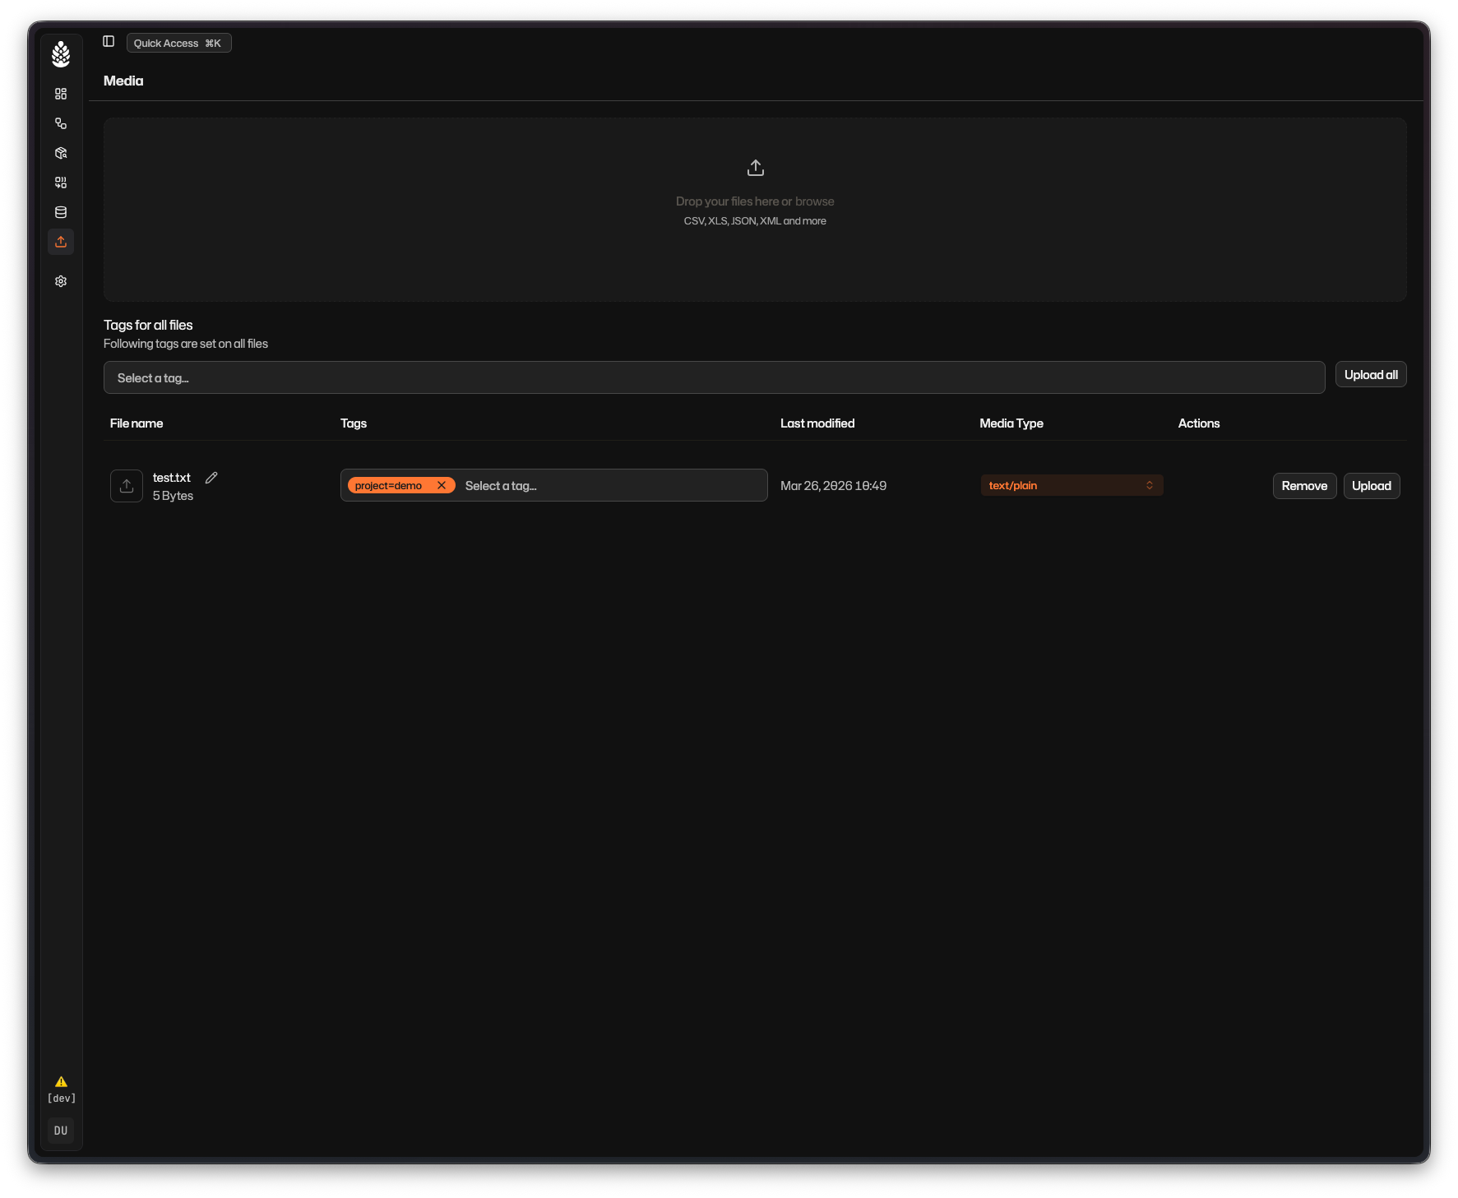Select the highlighted upload icon in sidebar
This screenshot has height=1198, width=1458.
coord(61,242)
